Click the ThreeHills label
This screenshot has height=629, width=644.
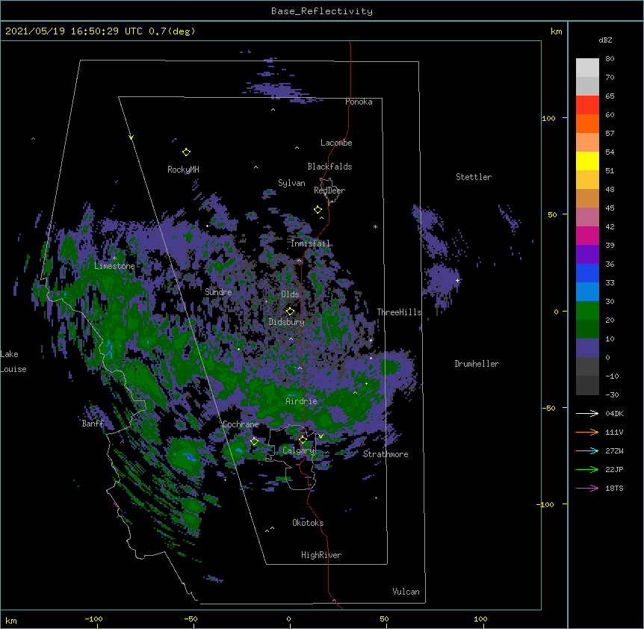pyautogui.click(x=400, y=312)
